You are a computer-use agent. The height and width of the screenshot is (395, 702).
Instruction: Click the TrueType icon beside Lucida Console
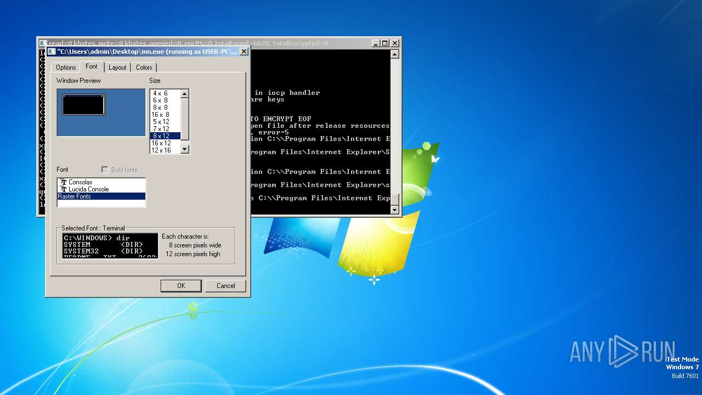[x=64, y=189]
